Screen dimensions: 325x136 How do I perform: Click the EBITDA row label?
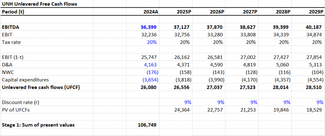10,27
